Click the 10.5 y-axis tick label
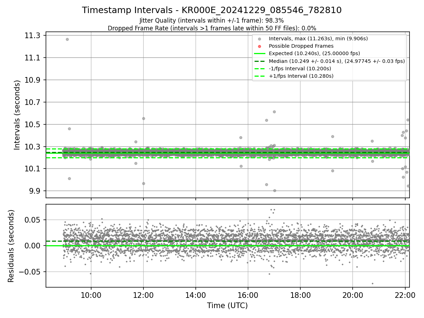The image size is (424, 318). pyautogui.click(x=33, y=124)
